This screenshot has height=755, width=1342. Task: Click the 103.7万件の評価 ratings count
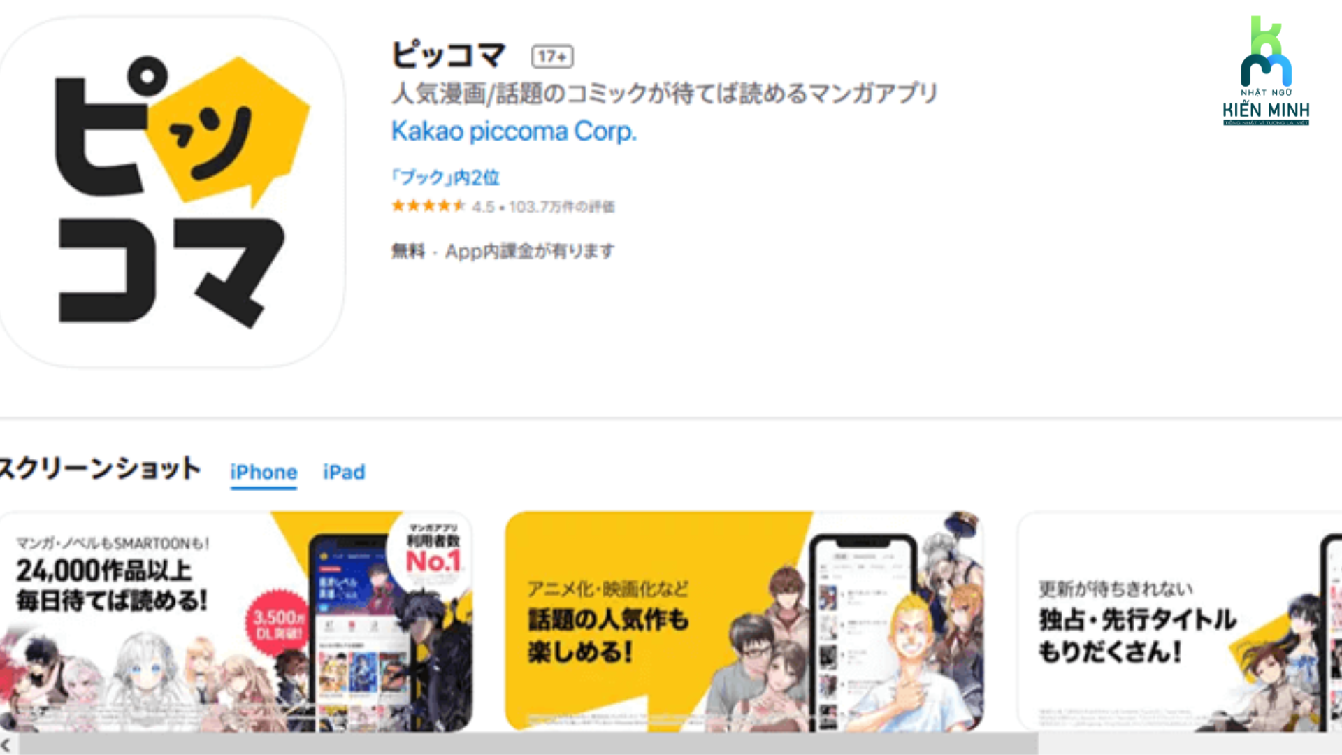tap(562, 207)
